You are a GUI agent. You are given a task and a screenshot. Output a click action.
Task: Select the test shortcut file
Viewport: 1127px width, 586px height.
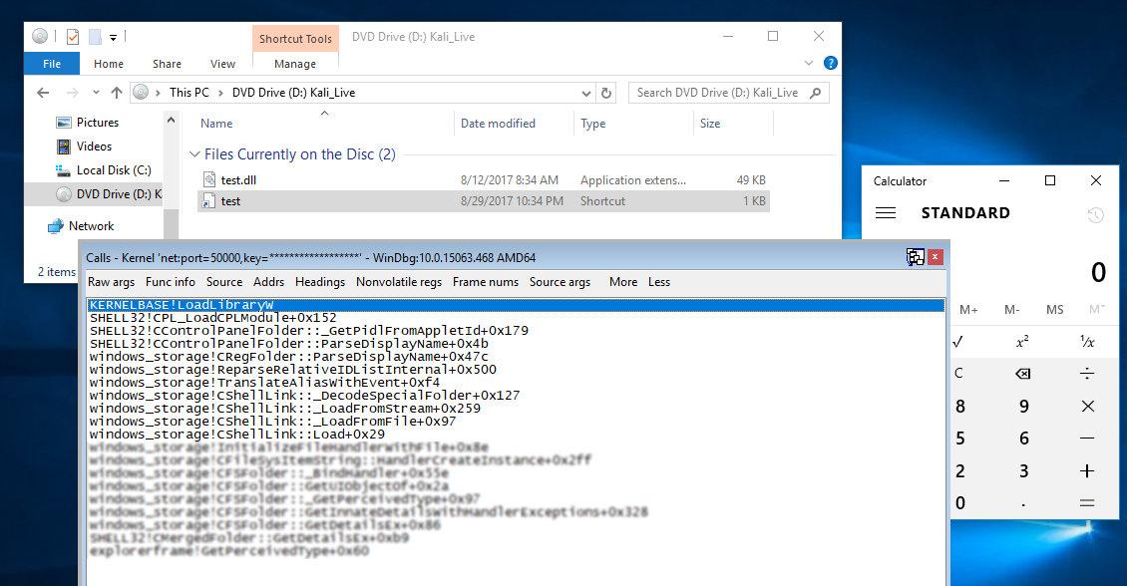point(483,201)
